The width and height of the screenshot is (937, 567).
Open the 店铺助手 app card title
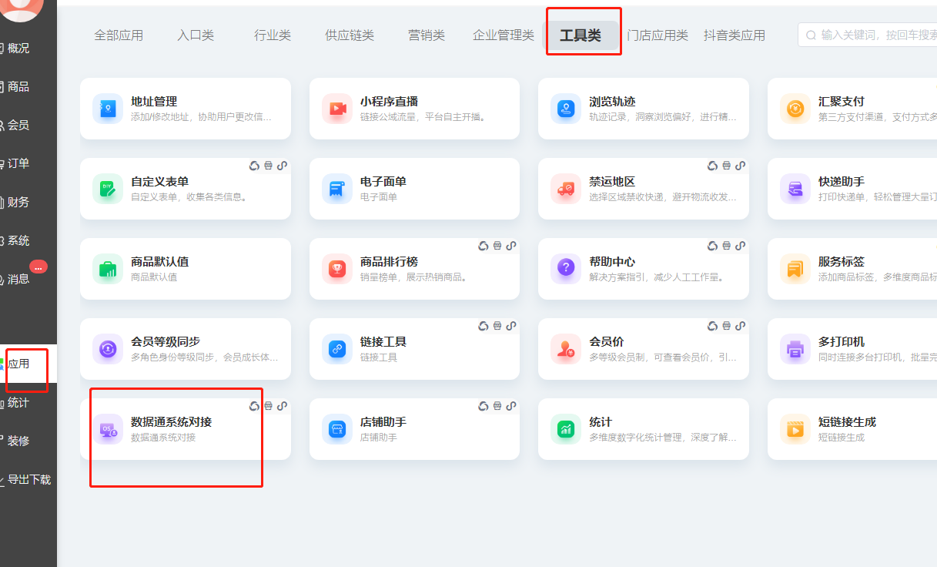click(x=383, y=422)
